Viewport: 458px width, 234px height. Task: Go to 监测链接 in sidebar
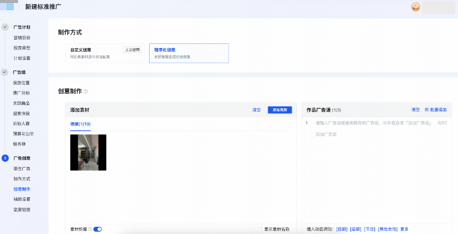(x=22, y=210)
